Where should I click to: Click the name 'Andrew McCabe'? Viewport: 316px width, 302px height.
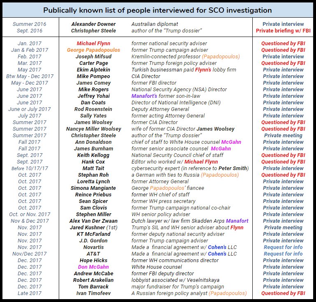tap(94, 274)
